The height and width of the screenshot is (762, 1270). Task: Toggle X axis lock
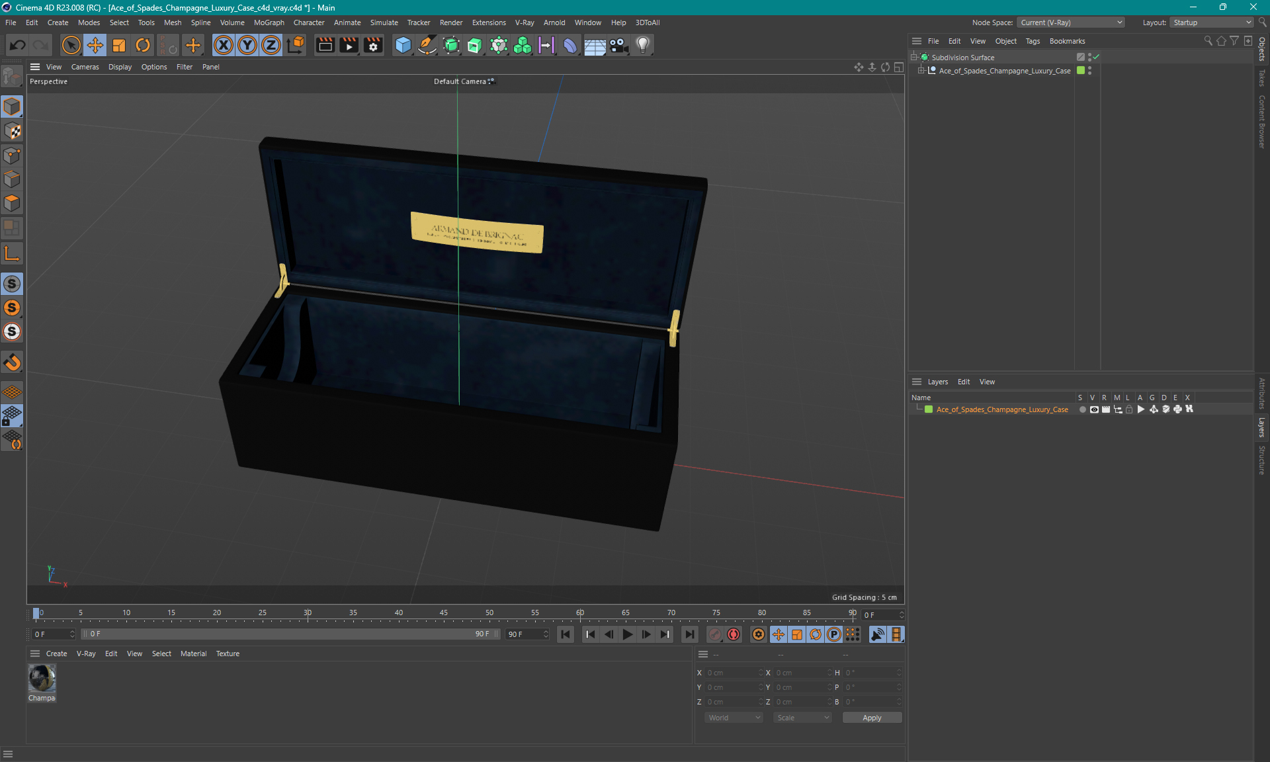224,45
